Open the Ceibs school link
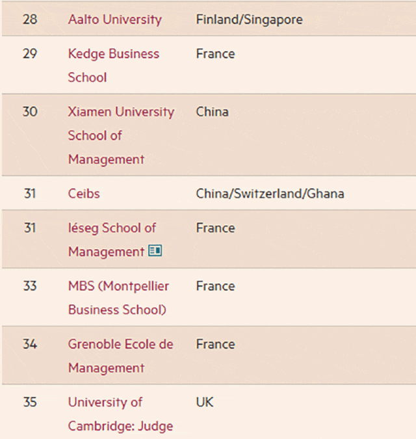Screen dimensions: 416x439 (84, 193)
